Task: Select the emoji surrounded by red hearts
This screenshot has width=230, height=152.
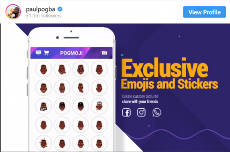Action: [44, 143]
